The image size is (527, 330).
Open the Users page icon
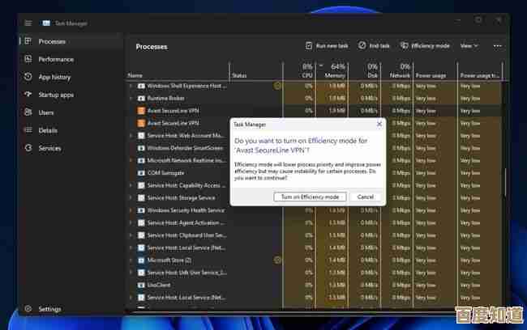tap(28, 112)
